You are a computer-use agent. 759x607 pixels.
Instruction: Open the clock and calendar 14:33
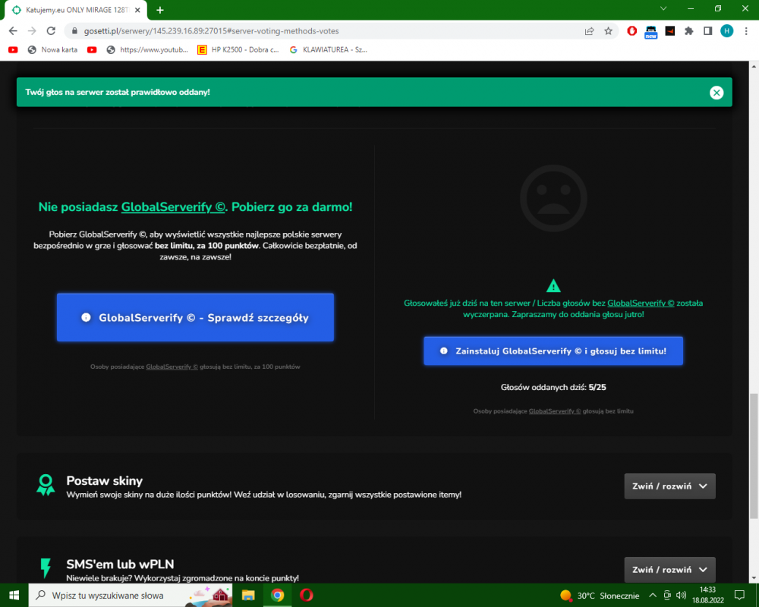pyautogui.click(x=707, y=595)
